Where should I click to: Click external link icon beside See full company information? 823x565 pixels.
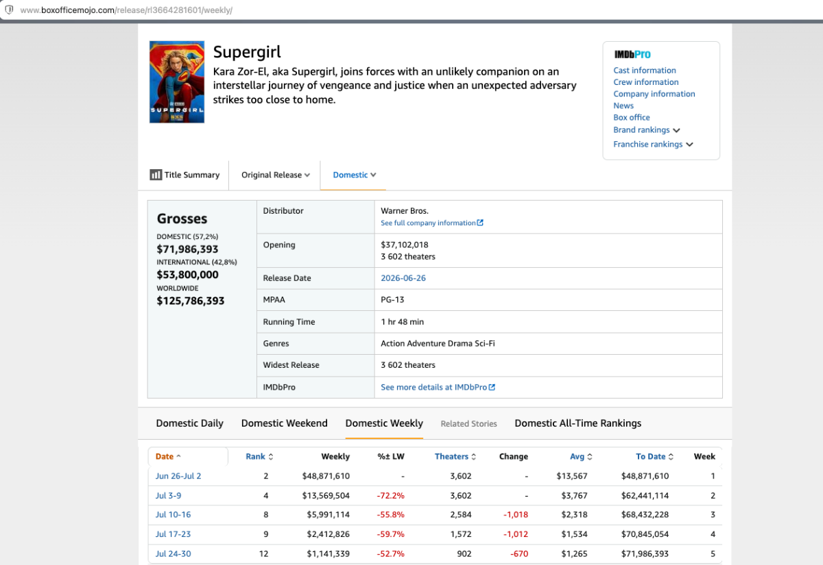[480, 223]
